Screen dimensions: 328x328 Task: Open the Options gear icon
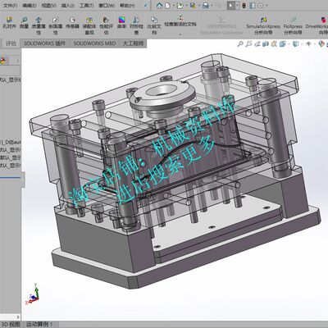[x=261, y=6]
